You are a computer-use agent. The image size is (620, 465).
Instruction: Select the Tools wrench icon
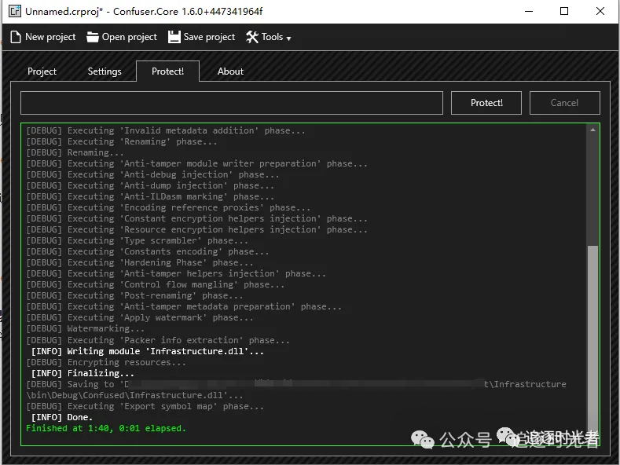point(252,37)
